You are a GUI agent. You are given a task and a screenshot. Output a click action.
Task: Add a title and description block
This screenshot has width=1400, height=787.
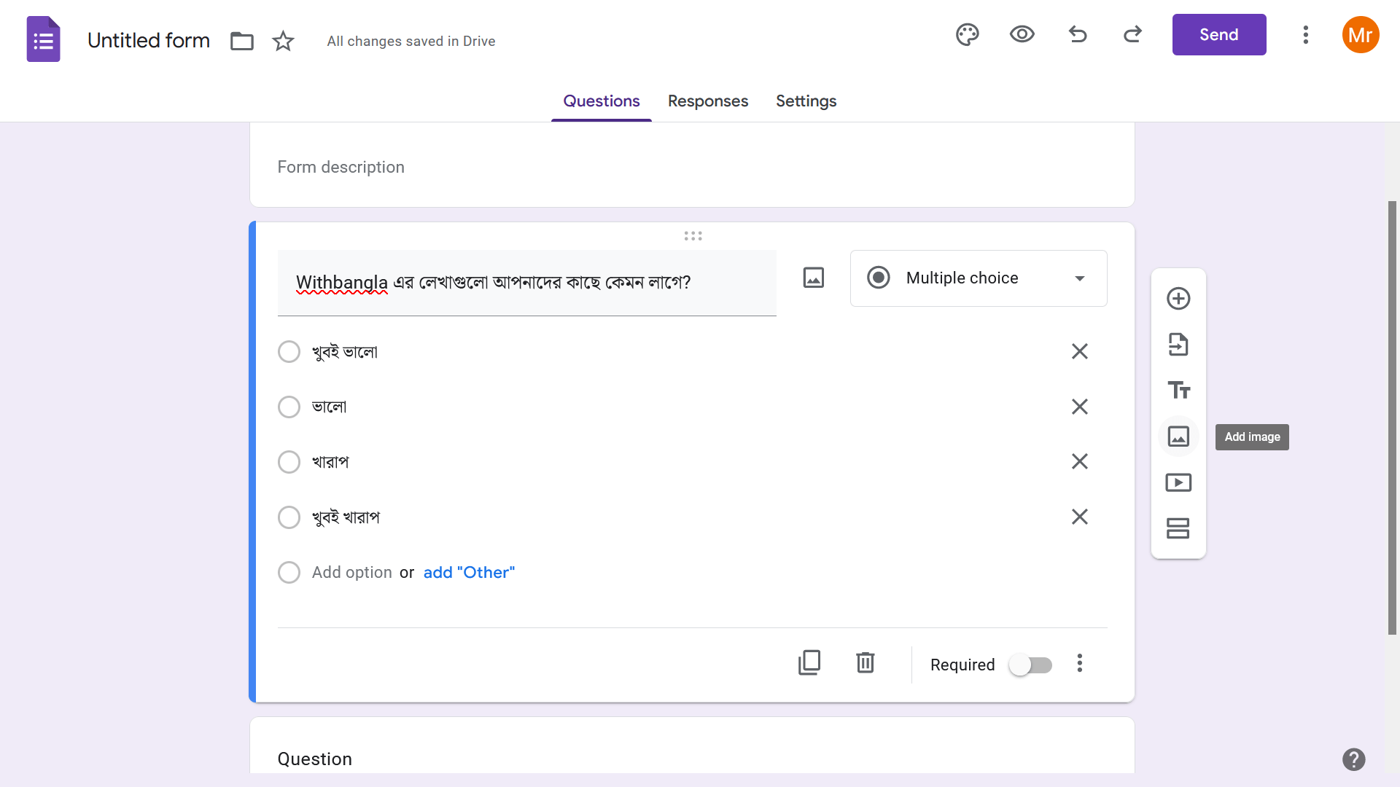pos(1178,391)
